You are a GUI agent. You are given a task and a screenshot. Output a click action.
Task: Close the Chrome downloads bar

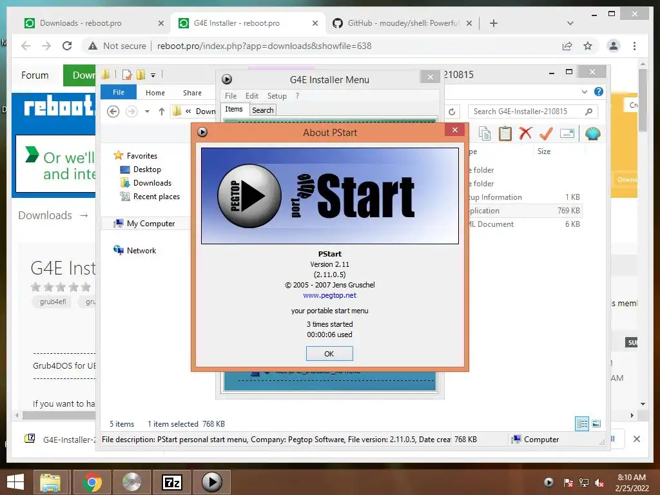point(636,439)
